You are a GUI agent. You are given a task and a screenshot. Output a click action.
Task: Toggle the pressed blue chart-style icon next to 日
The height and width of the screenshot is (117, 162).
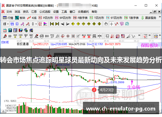pyautogui.click(x=12, y=24)
